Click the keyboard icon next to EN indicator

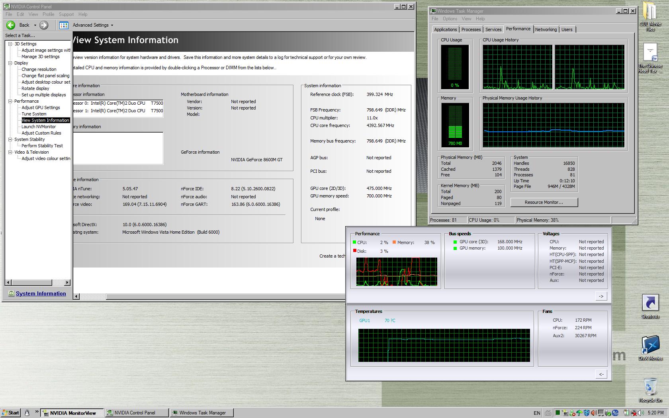click(x=548, y=413)
